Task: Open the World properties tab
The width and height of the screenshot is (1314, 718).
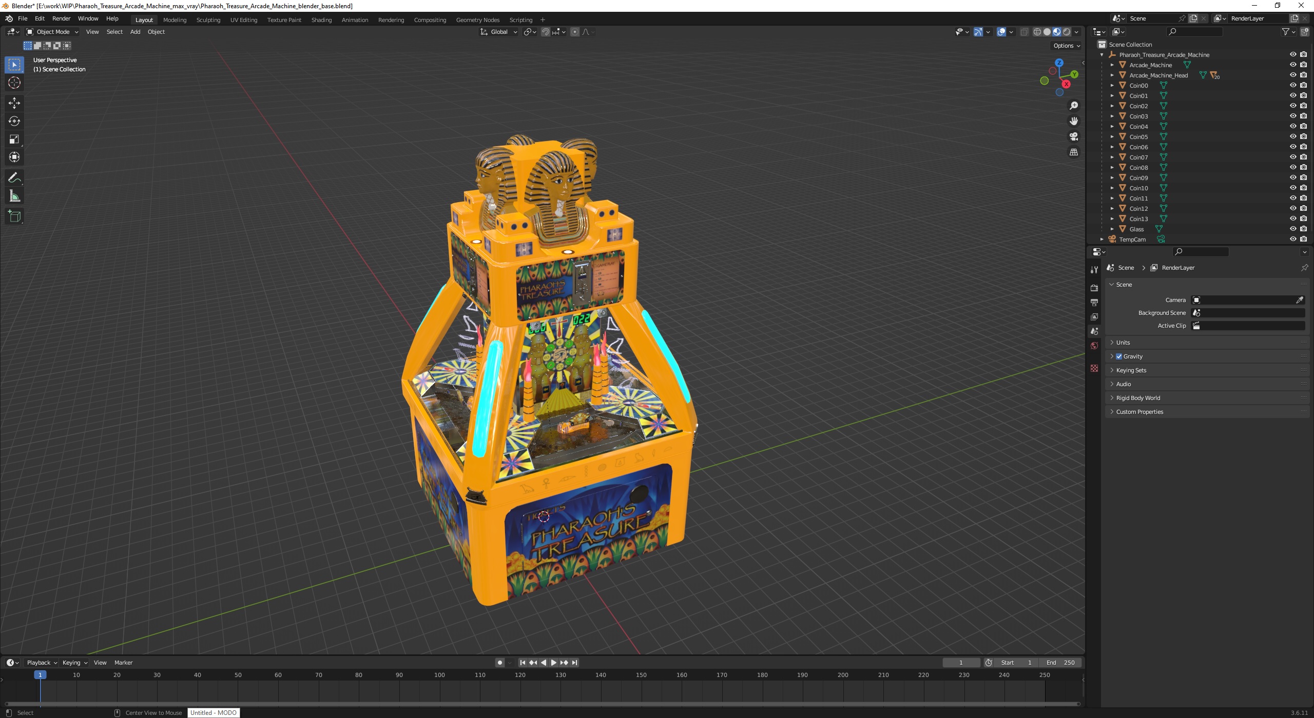Action: 1094,346
